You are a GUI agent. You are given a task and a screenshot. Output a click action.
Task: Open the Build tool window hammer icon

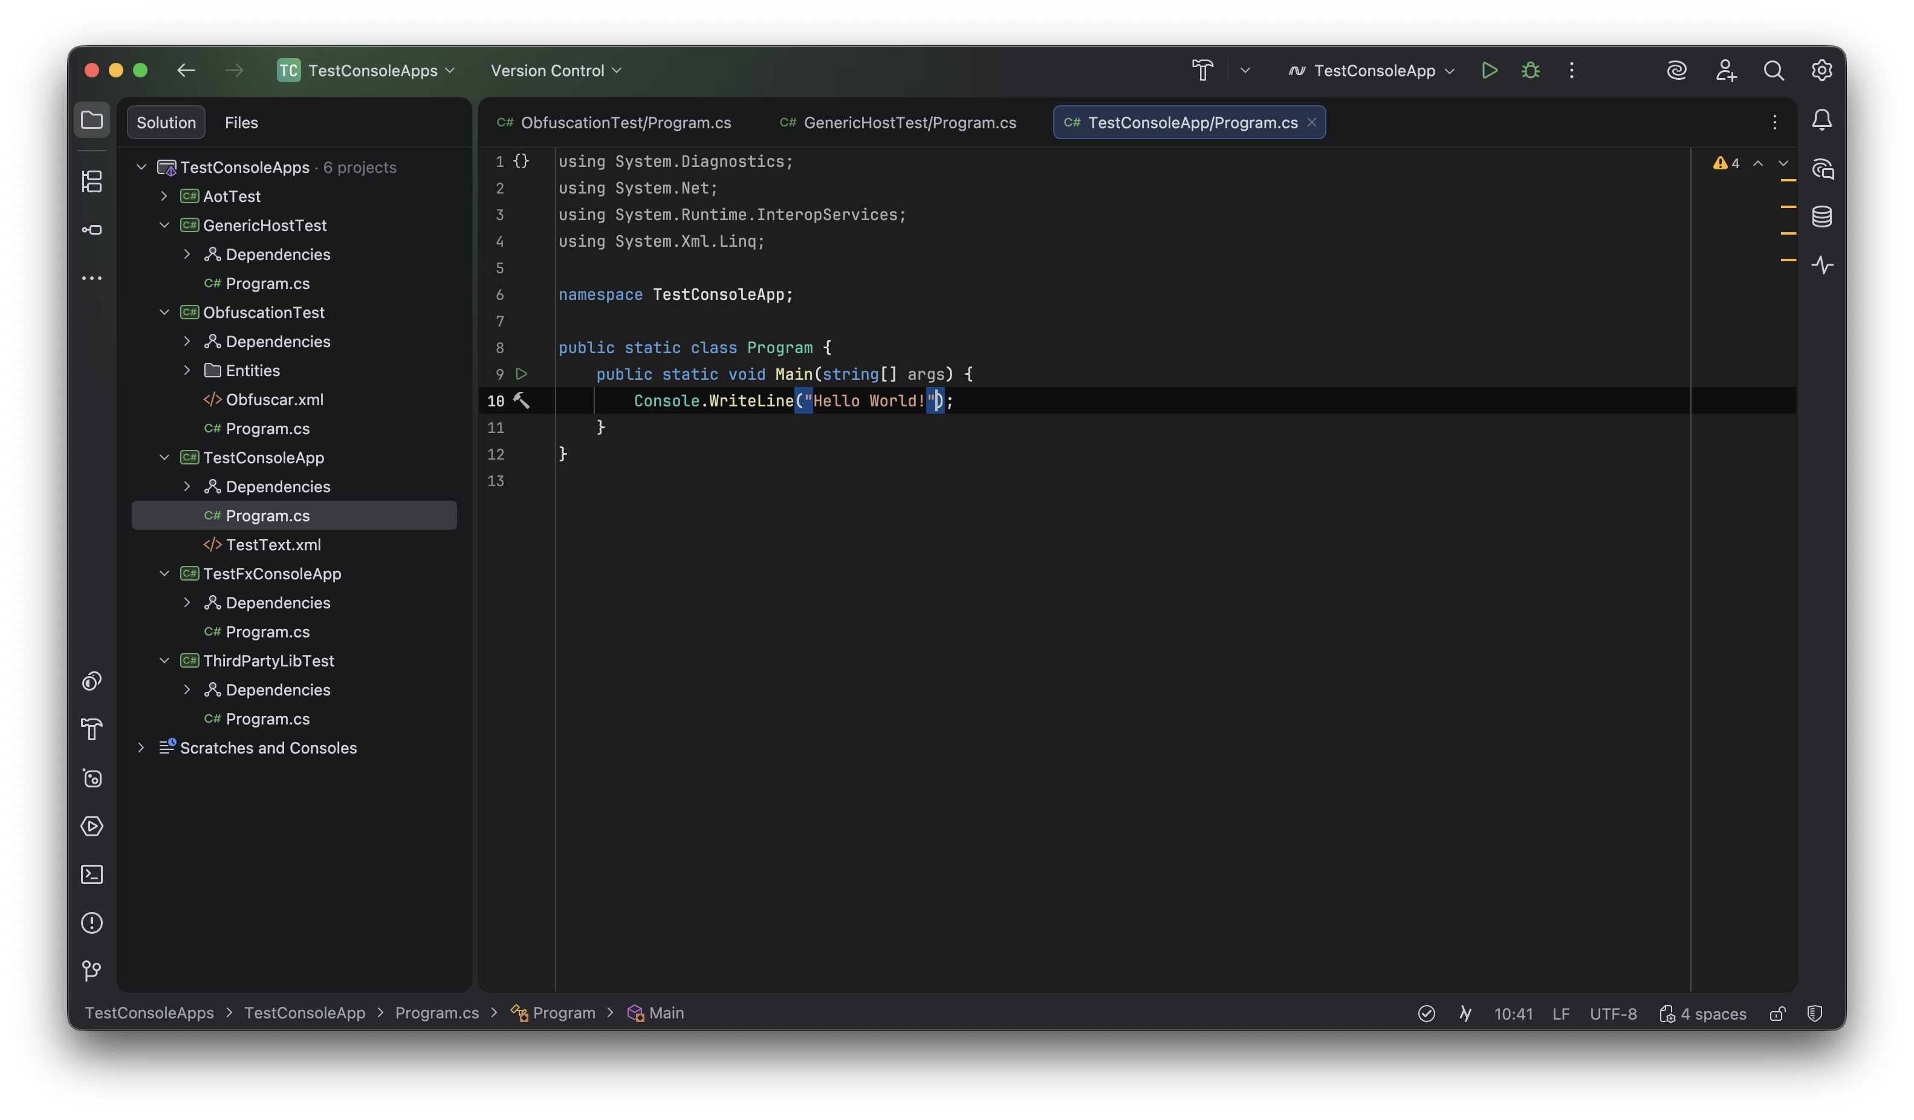92,729
